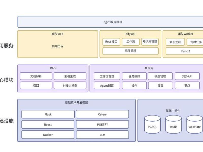Select the AI 应用 heading

point(149,68)
